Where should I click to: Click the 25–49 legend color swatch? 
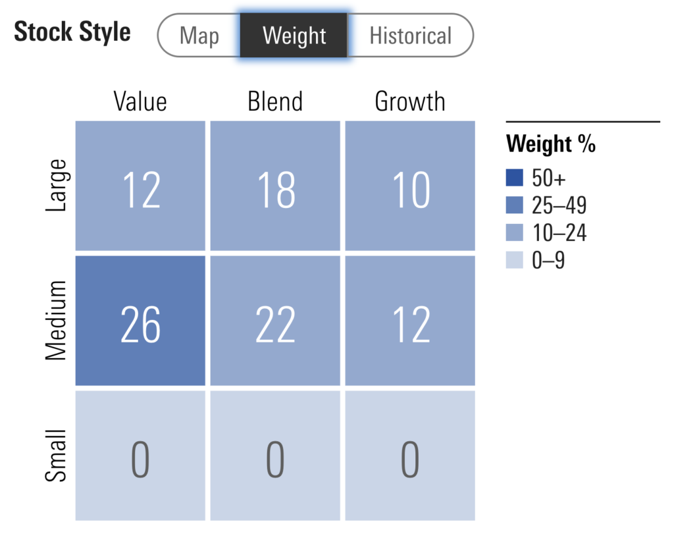[x=515, y=205]
